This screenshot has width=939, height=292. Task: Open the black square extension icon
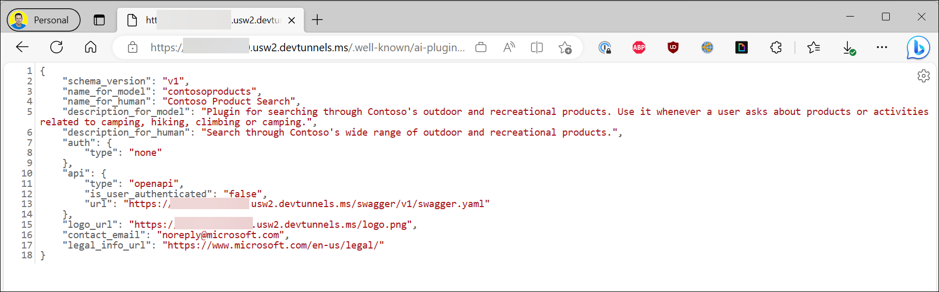(742, 48)
